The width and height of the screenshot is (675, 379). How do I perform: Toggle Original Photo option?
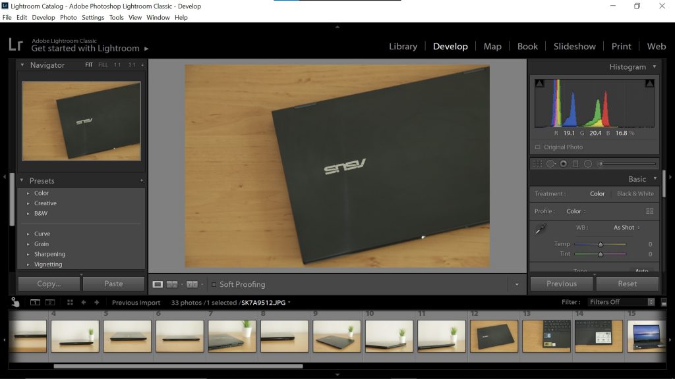[559, 147]
